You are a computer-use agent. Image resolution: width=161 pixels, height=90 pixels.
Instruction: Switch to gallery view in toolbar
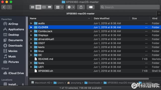50,7
